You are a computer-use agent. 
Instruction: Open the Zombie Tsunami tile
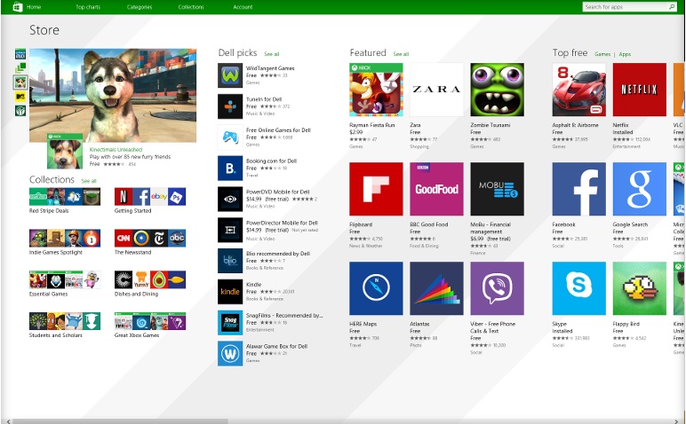(497, 90)
